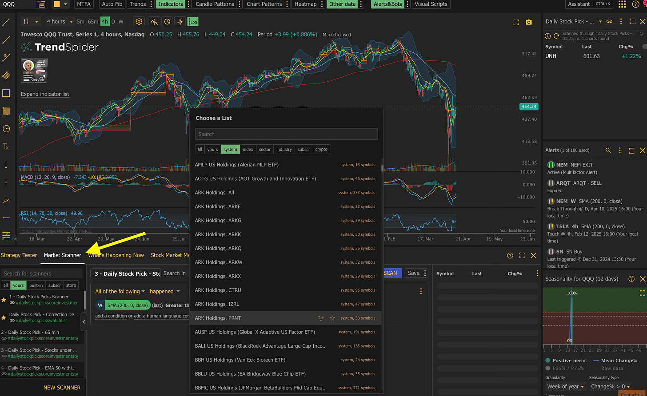Toggle the Indicators button
Viewport: 647px width, 396px height.
pos(170,4)
